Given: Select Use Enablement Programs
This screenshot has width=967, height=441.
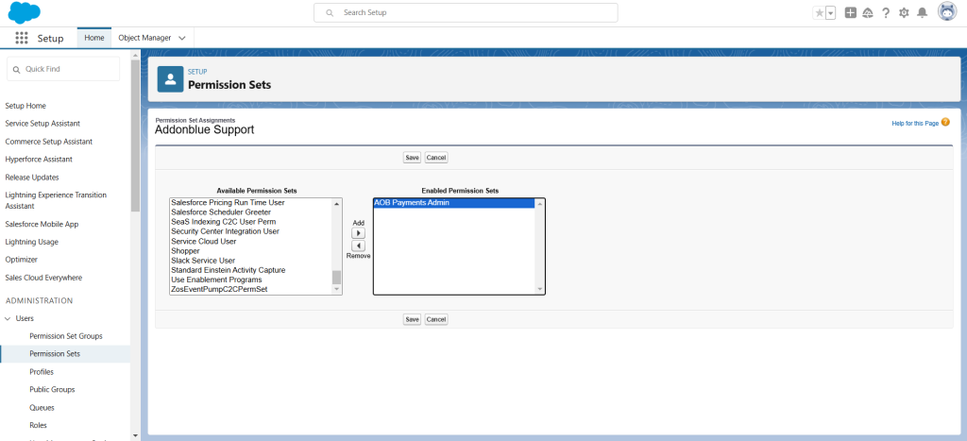Looking at the screenshot, I should click(251, 280).
